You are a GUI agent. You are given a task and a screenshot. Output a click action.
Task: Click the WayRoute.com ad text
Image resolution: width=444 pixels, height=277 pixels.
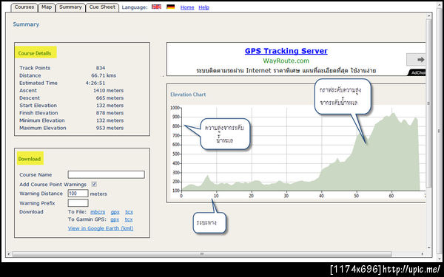coord(286,61)
